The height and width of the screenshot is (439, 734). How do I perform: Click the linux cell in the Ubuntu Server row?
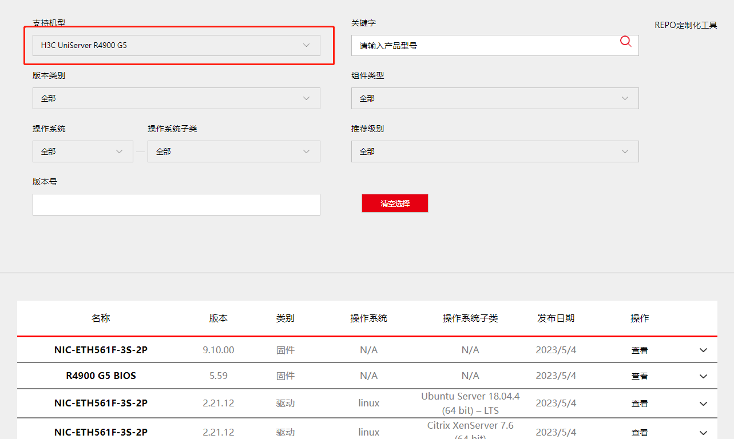369,404
